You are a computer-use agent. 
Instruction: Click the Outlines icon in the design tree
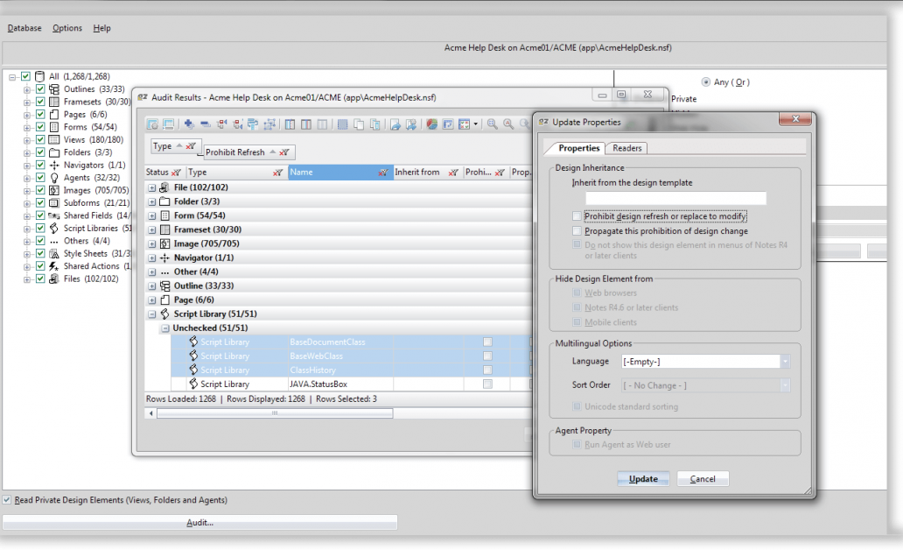pos(54,89)
